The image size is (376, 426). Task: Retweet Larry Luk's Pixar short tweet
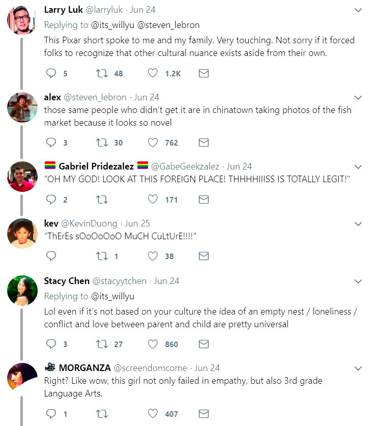pyautogui.click(x=102, y=73)
